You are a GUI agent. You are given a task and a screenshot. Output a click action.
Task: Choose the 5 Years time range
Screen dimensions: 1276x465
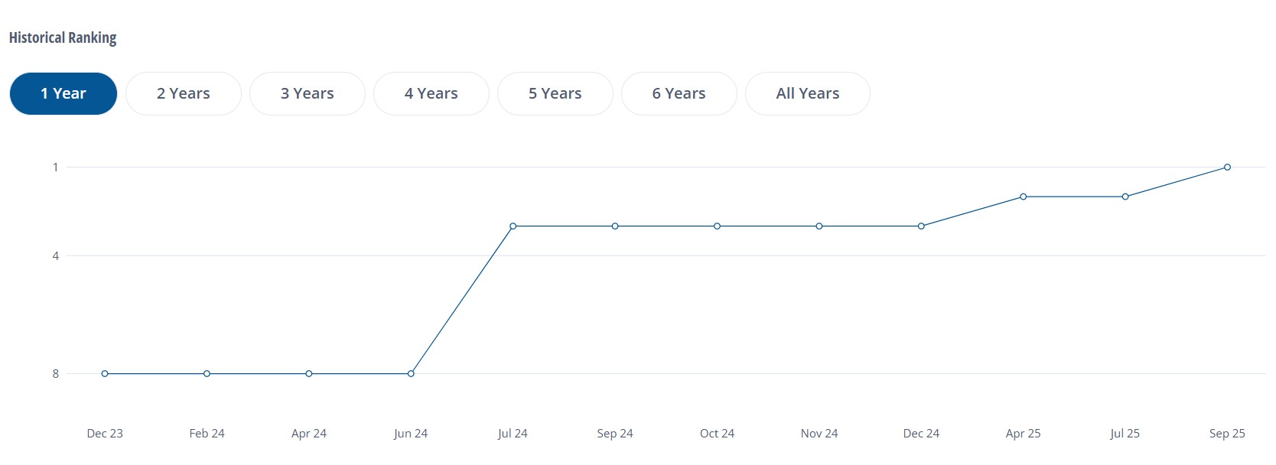555,93
